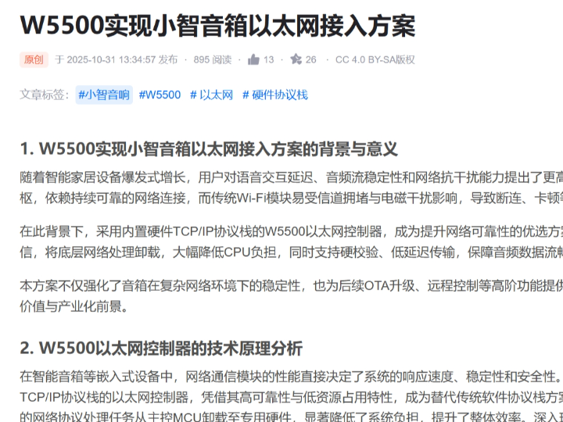Click the thumbs-up like icon
Viewport: 563px width, 422px height.
pyautogui.click(x=253, y=59)
